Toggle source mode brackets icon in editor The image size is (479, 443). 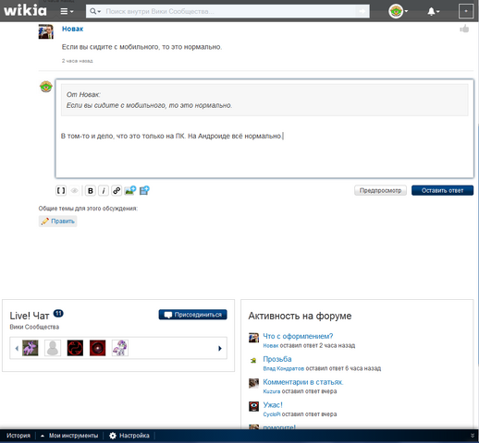pos(61,191)
